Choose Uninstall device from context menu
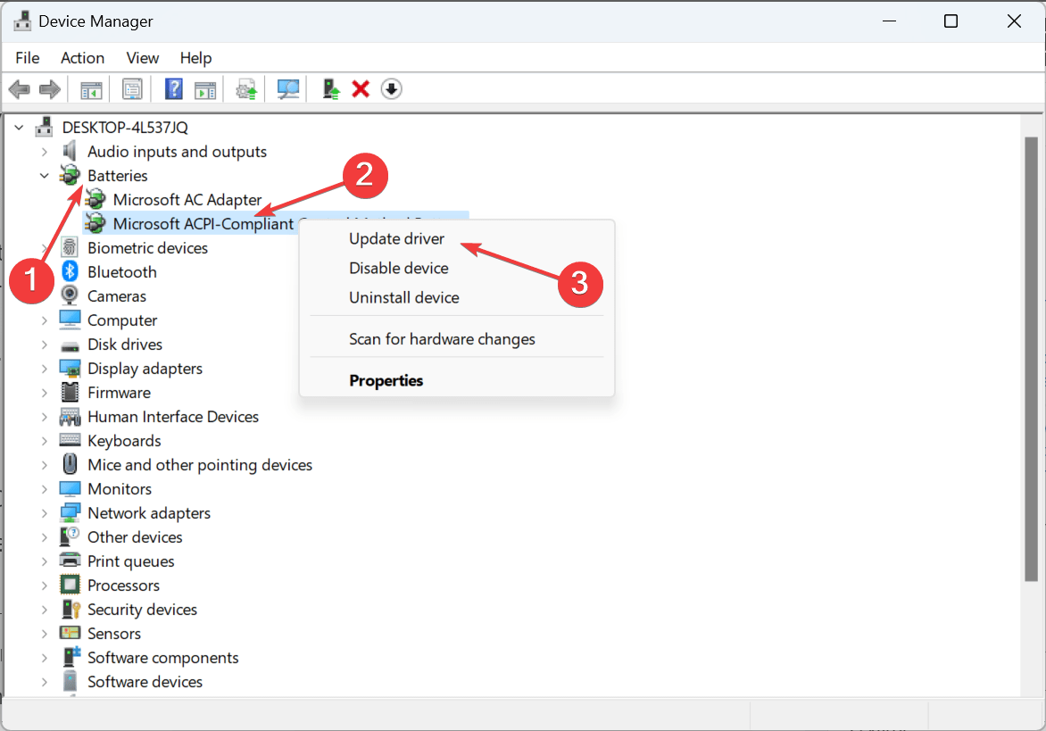The image size is (1046, 731). tap(403, 297)
